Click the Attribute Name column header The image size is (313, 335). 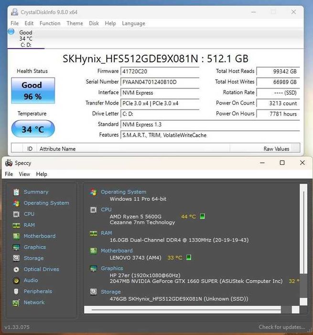[133, 148]
